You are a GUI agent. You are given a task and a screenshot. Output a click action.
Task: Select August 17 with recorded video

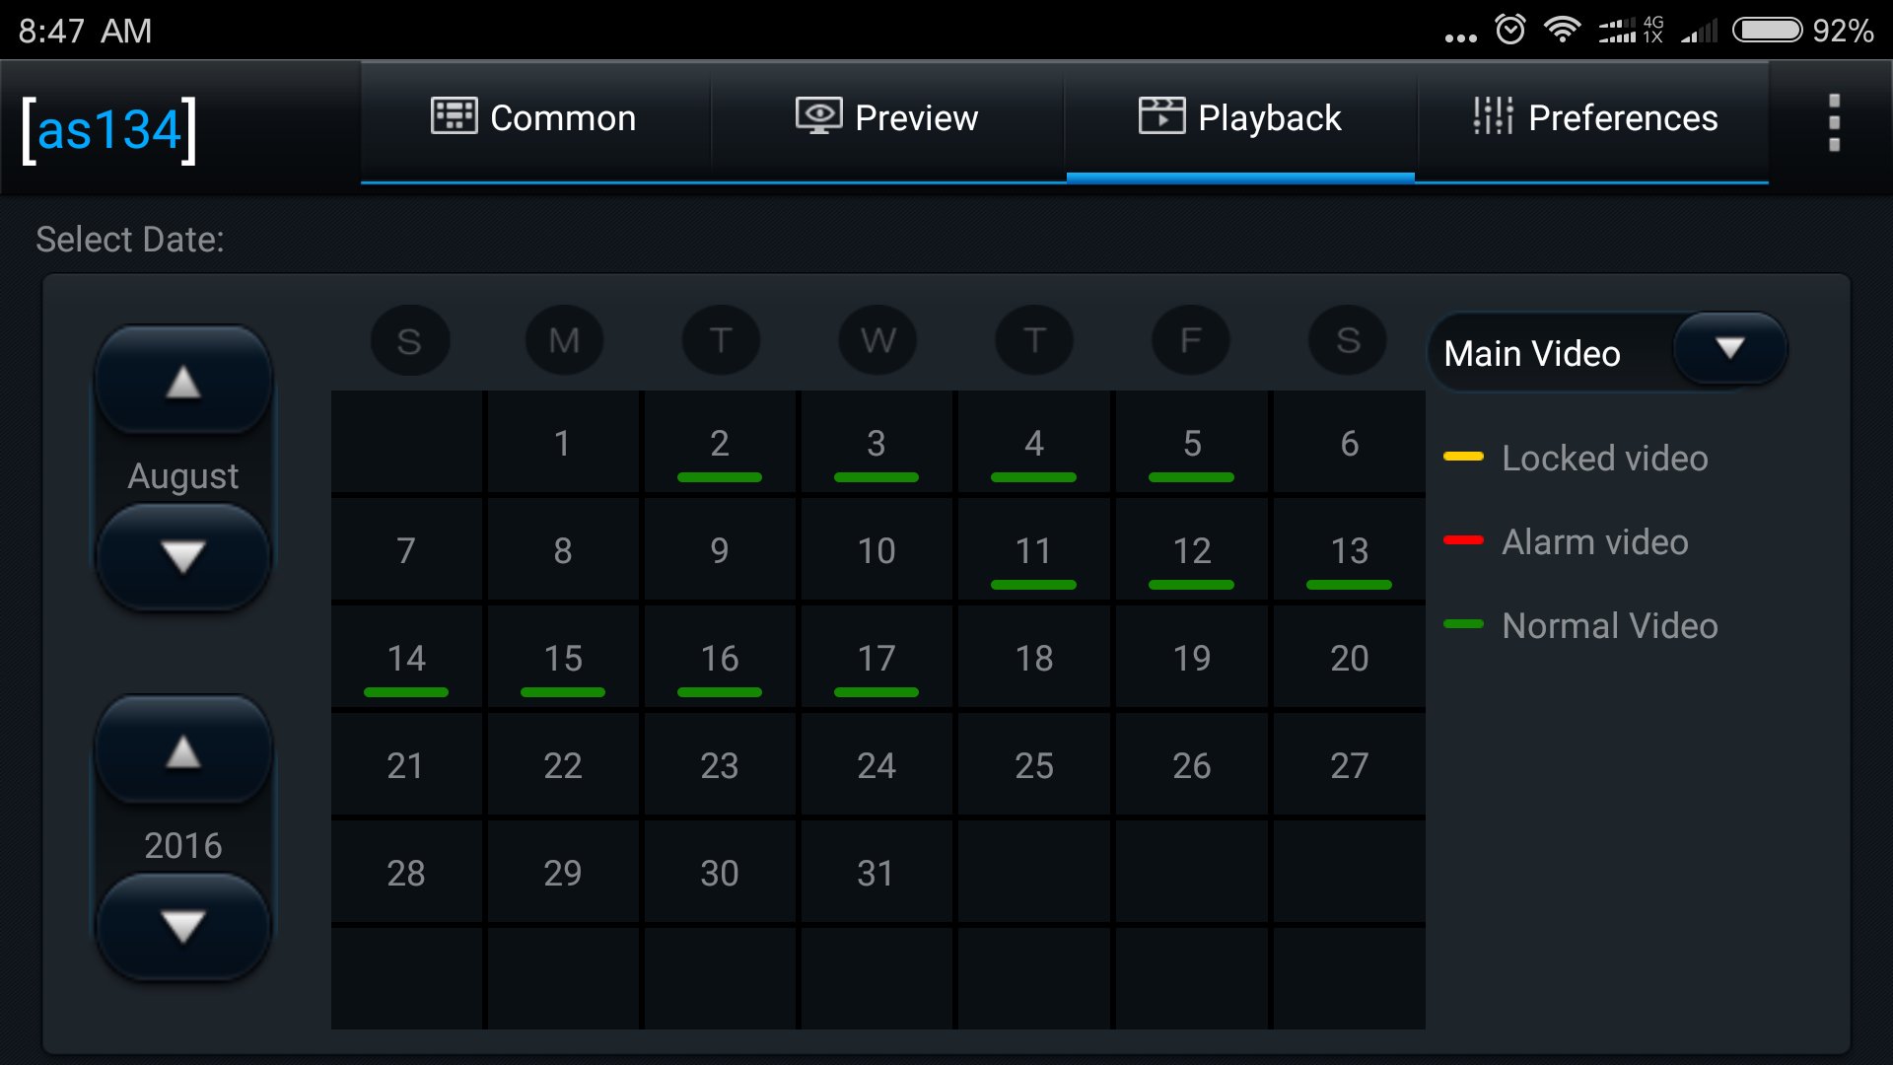pyautogui.click(x=876, y=659)
